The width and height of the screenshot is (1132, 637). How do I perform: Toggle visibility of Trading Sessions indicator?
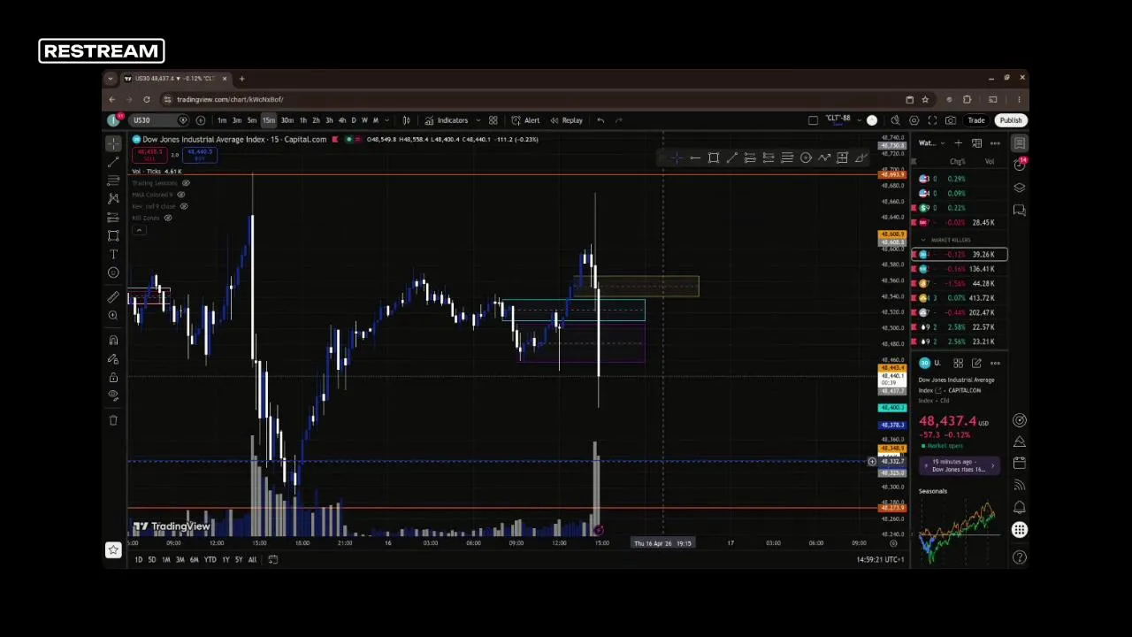186,182
